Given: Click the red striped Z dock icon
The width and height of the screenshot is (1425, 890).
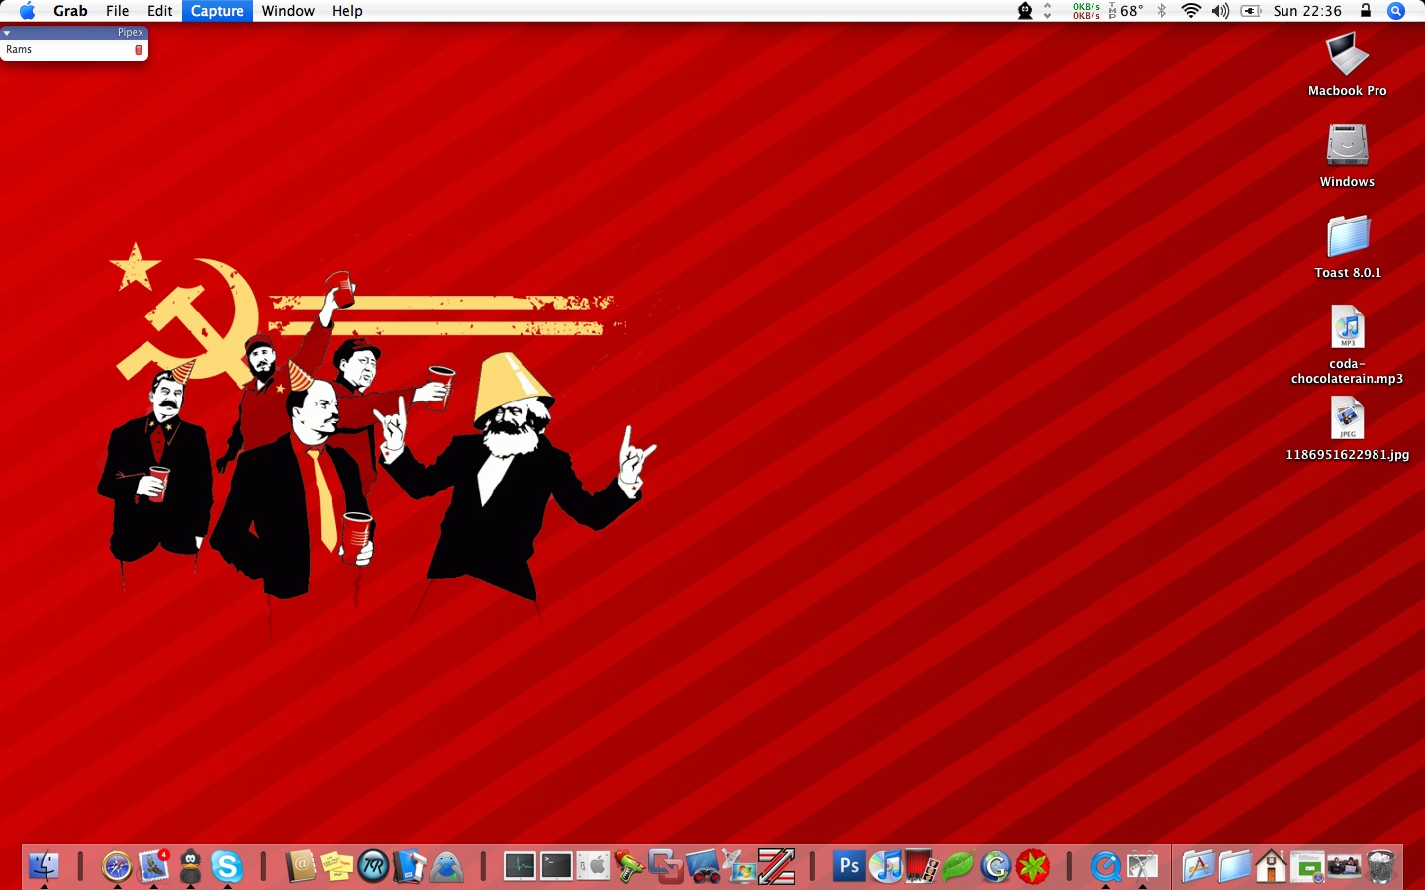Looking at the screenshot, I should click(x=776, y=867).
